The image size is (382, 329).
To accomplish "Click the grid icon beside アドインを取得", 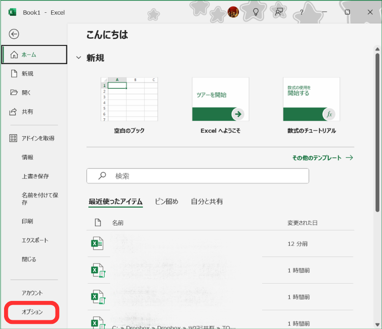I will [x=13, y=138].
